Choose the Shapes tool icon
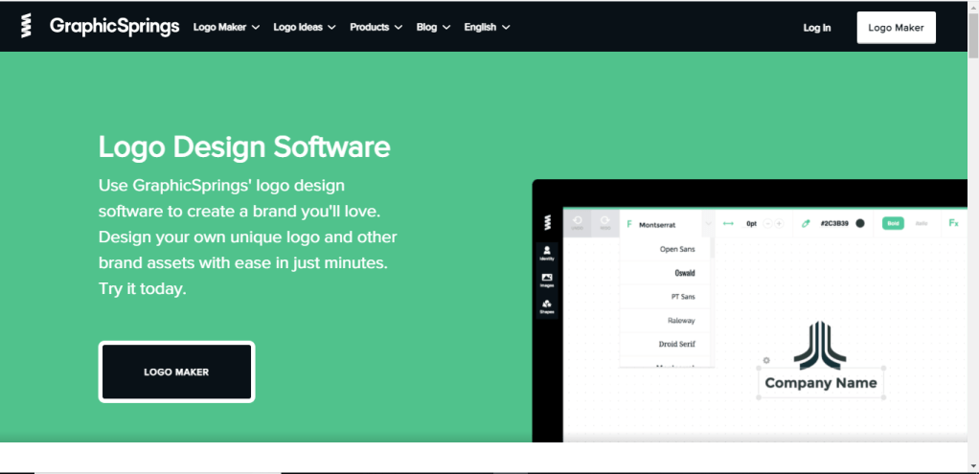Viewport: 979px width, 474px height. [x=547, y=306]
